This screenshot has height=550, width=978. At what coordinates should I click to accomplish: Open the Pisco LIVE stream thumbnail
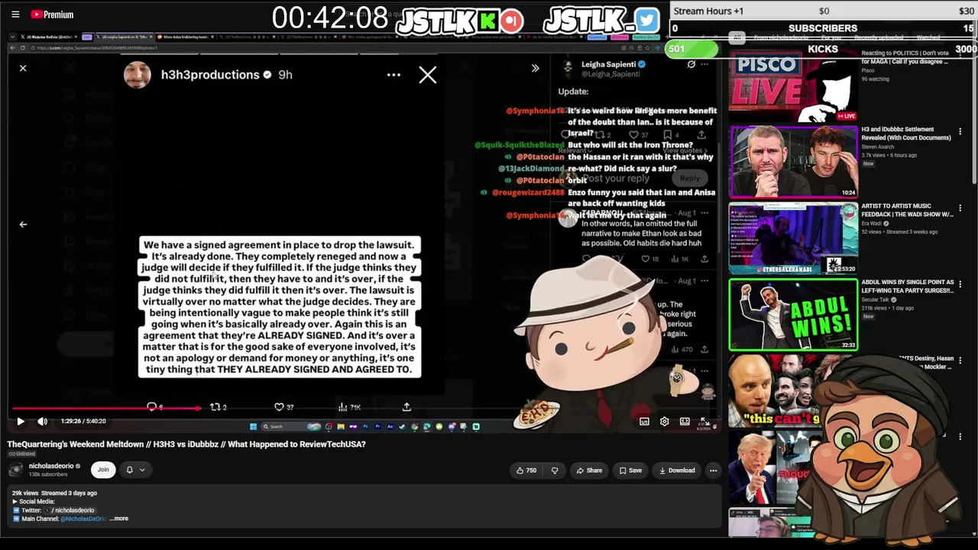[793, 87]
